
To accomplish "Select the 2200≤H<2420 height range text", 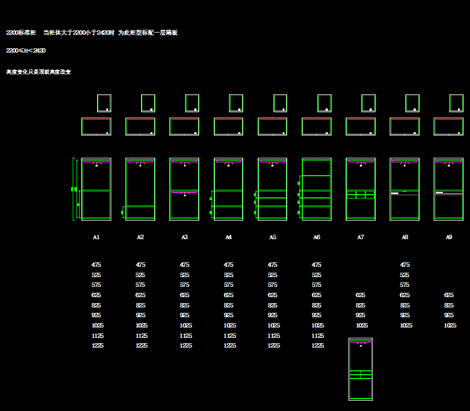I will tap(26, 51).
